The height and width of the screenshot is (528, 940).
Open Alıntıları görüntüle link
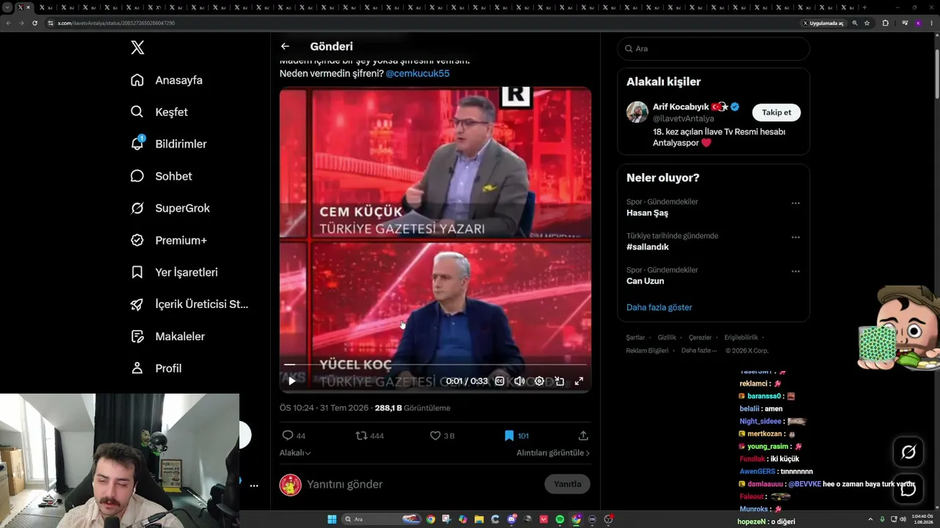(553, 453)
